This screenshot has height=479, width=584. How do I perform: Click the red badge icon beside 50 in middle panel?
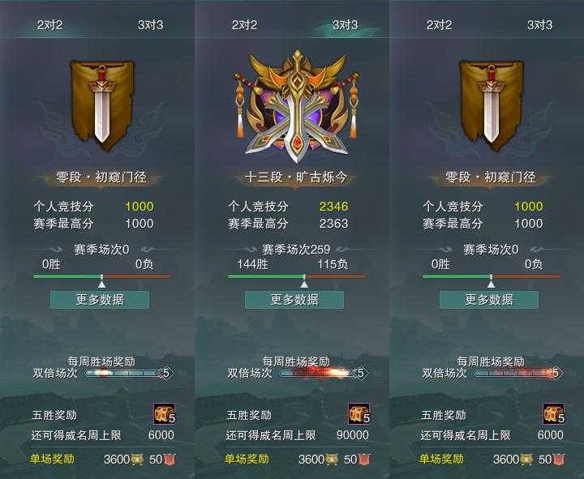click(364, 460)
